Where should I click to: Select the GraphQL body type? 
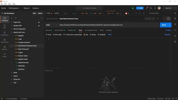point(102,34)
